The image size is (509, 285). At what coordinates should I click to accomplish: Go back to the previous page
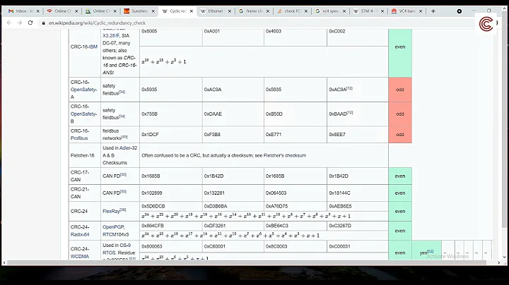(9, 23)
